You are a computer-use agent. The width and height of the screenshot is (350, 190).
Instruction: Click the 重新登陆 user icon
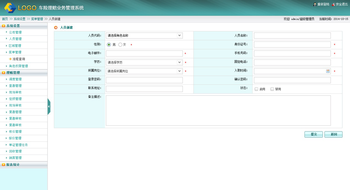pos(315,4)
